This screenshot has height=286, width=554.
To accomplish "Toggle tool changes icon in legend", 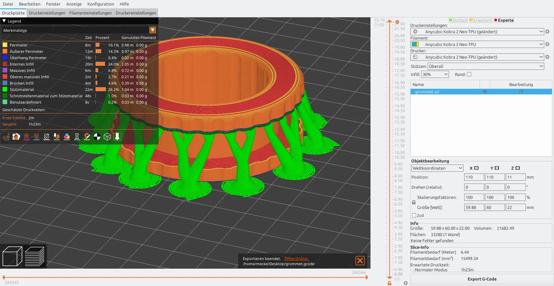I will (x=57, y=137).
